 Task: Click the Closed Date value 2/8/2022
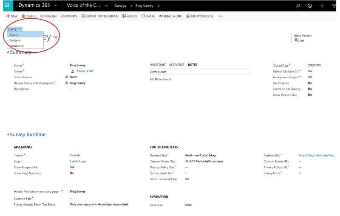click(314, 65)
